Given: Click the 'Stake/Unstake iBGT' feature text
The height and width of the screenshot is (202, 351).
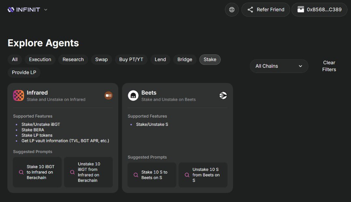Looking at the screenshot, I should pyautogui.click(x=41, y=124).
